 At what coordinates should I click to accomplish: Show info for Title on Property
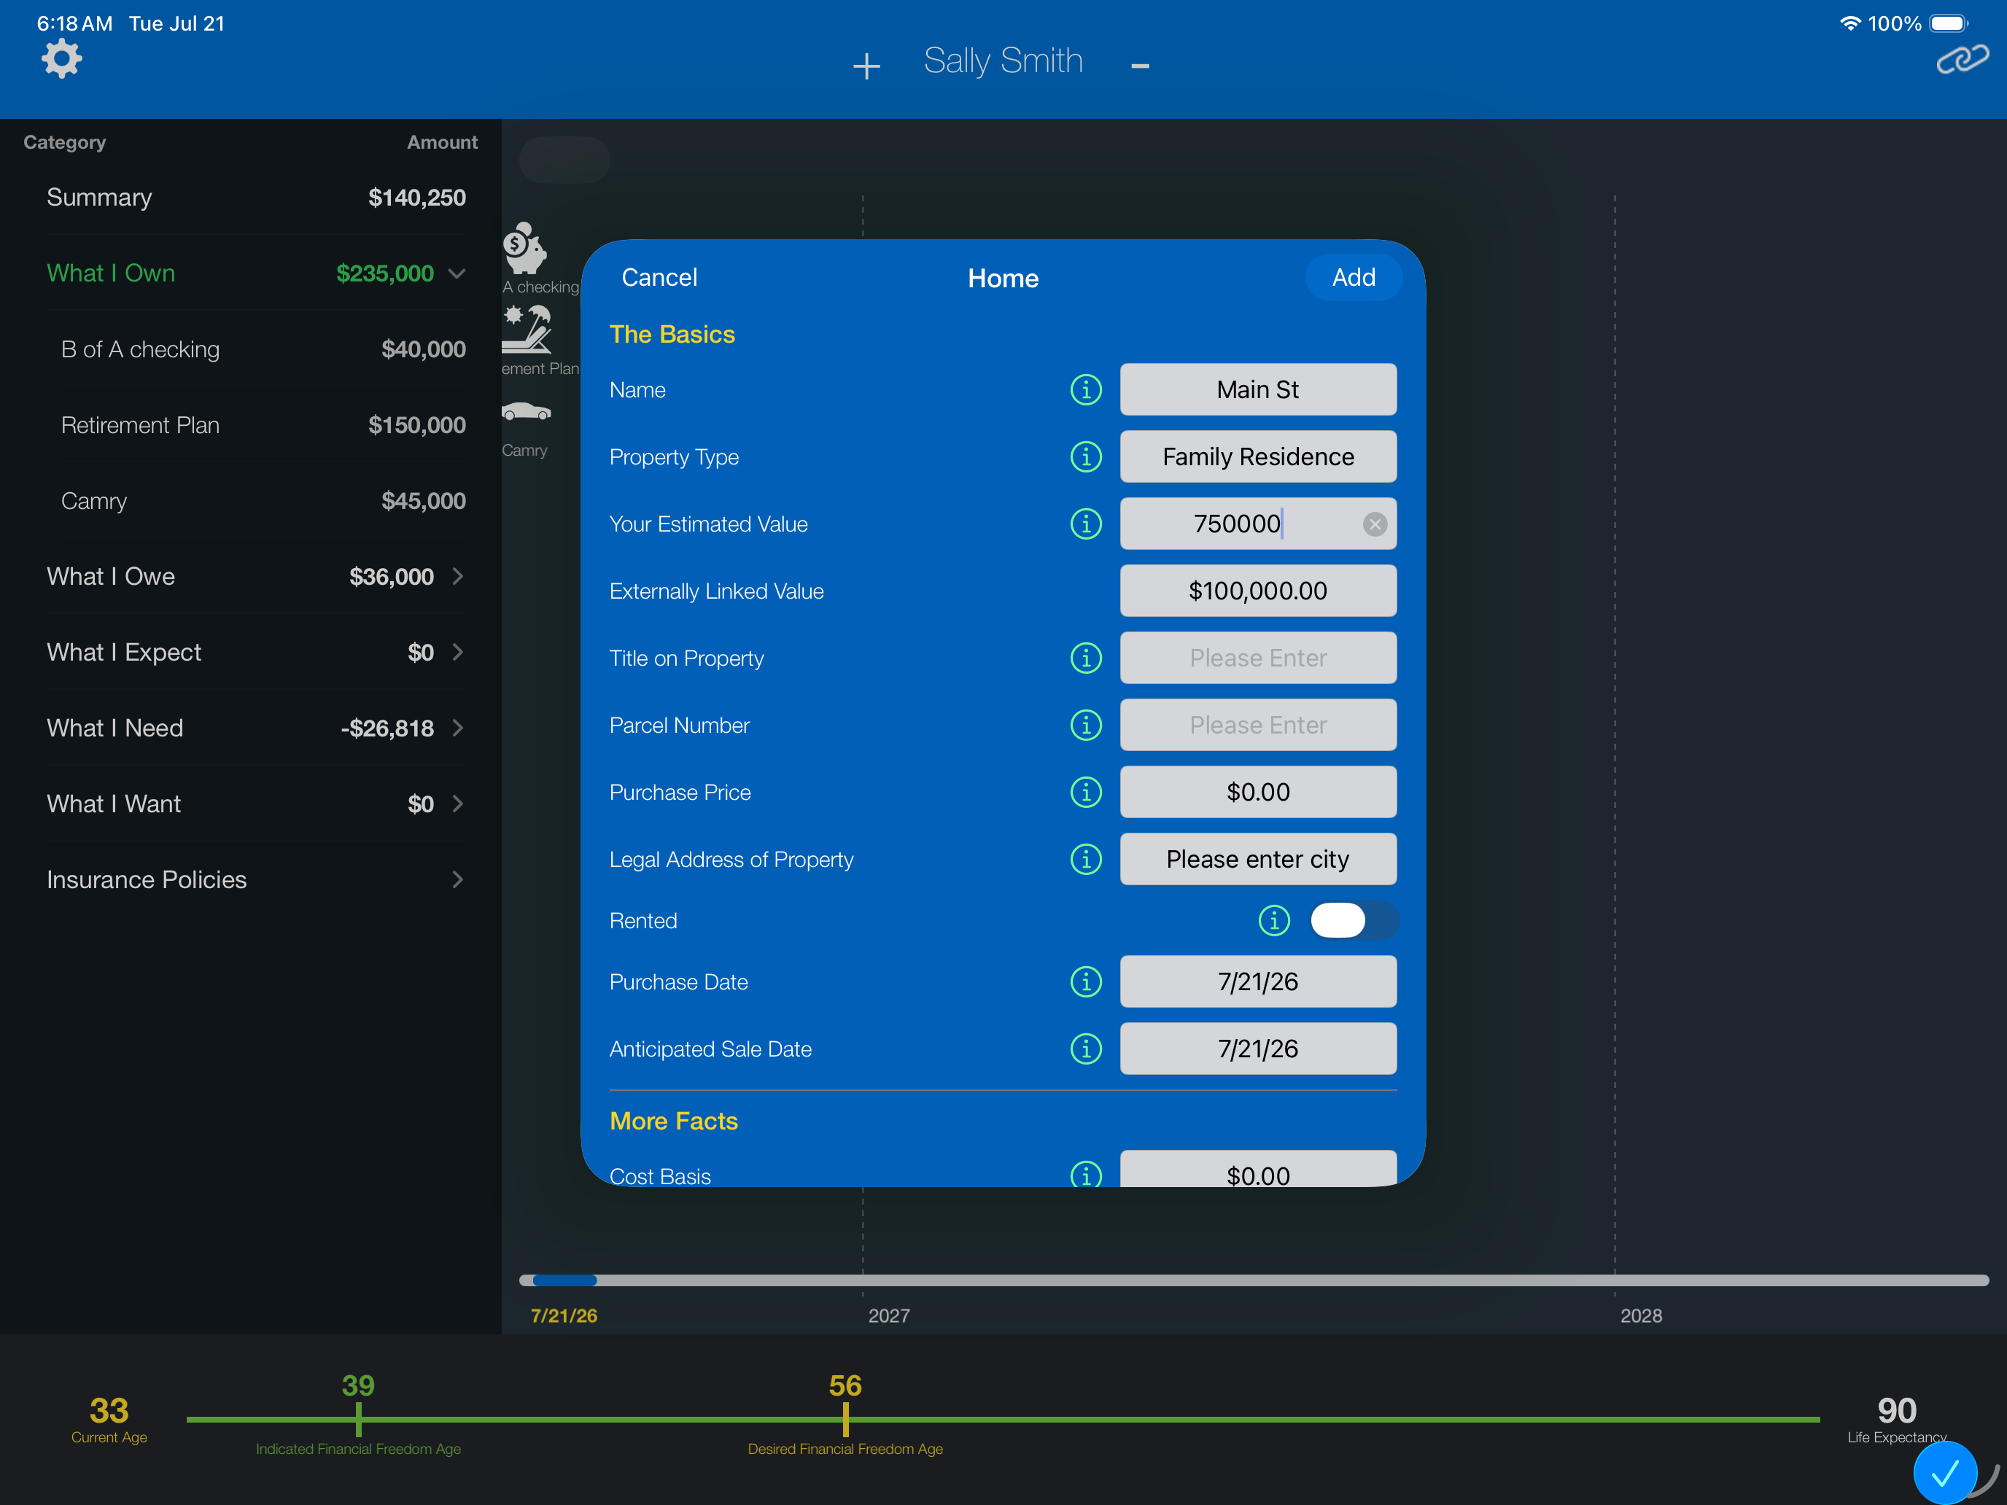pos(1085,658)
